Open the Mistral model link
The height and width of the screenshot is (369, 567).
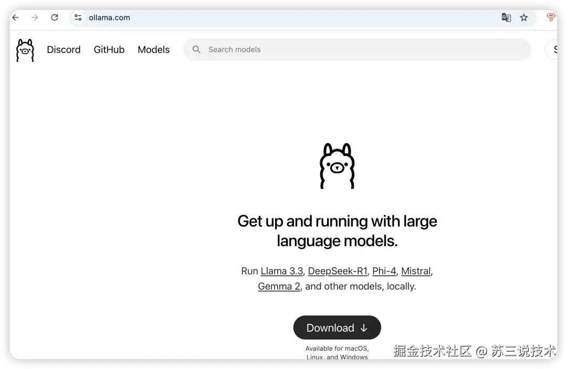[416, 271]
